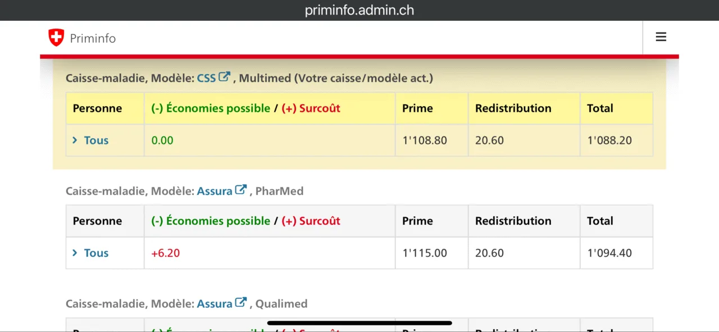
Task: Open the Assura link for PharMed model
Action: click(x=215, y=191)
